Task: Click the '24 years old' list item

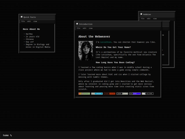Action: (33, 37)
